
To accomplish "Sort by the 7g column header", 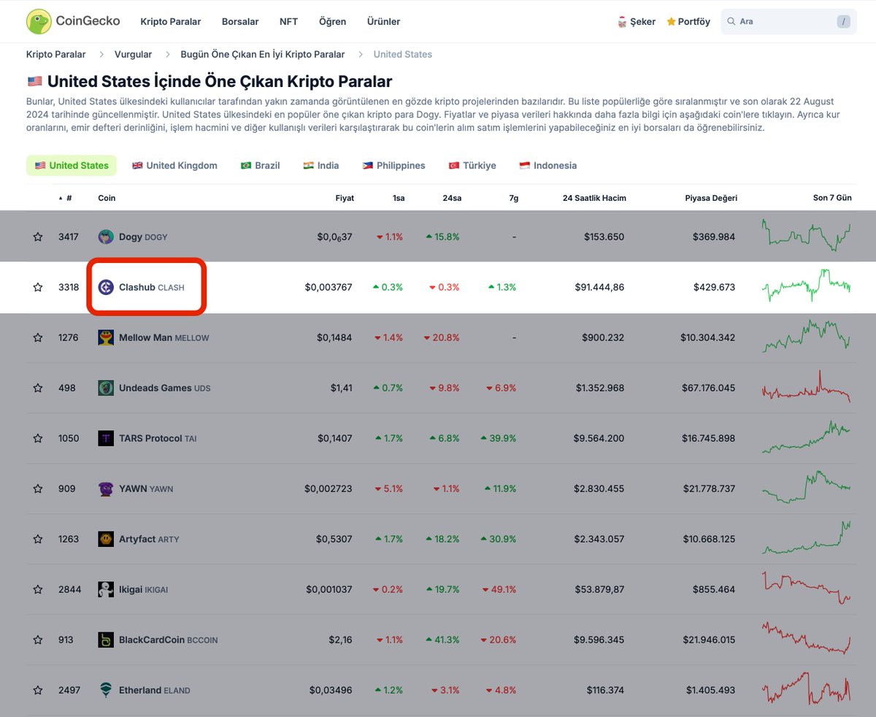I will [513, 198].
